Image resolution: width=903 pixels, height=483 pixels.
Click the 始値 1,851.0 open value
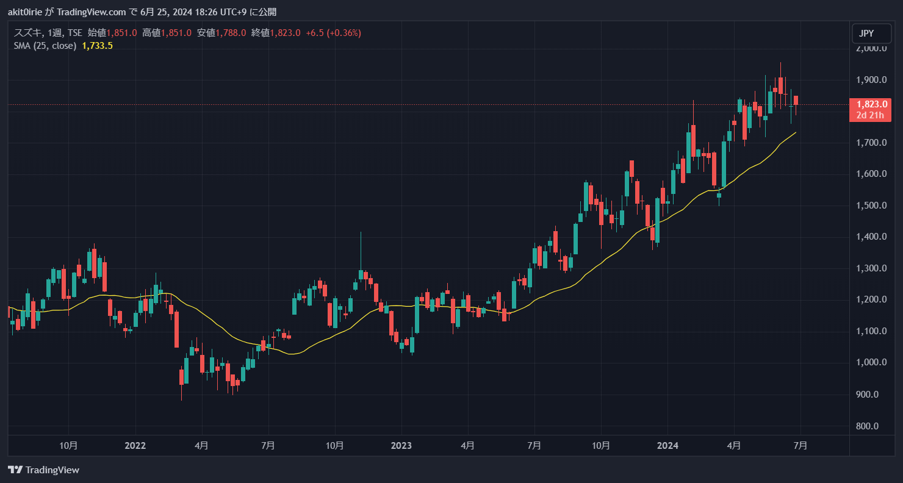112,33
